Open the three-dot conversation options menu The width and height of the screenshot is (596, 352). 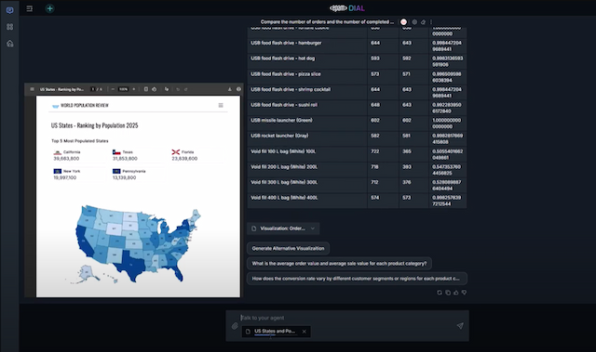coord(431,22)
